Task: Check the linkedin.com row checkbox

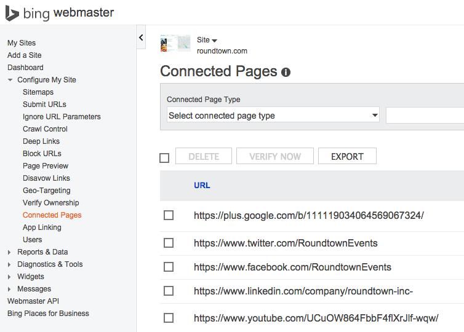Action: (x=169, y=291)
